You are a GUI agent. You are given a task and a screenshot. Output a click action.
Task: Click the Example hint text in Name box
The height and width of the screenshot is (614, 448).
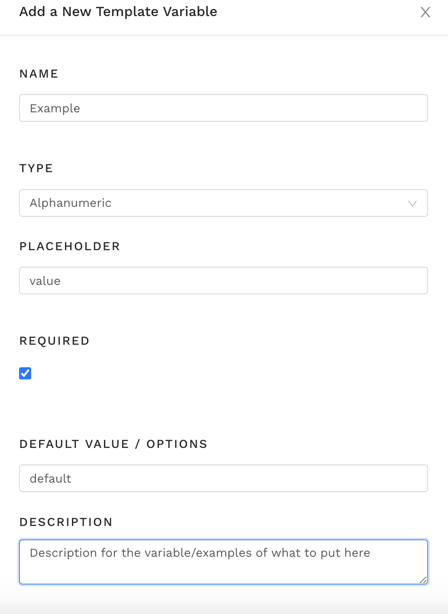pyautogui.click(x=55, y=108)
